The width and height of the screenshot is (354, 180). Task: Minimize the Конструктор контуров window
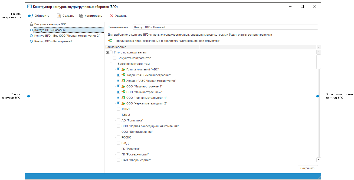[x=290, y=6]
